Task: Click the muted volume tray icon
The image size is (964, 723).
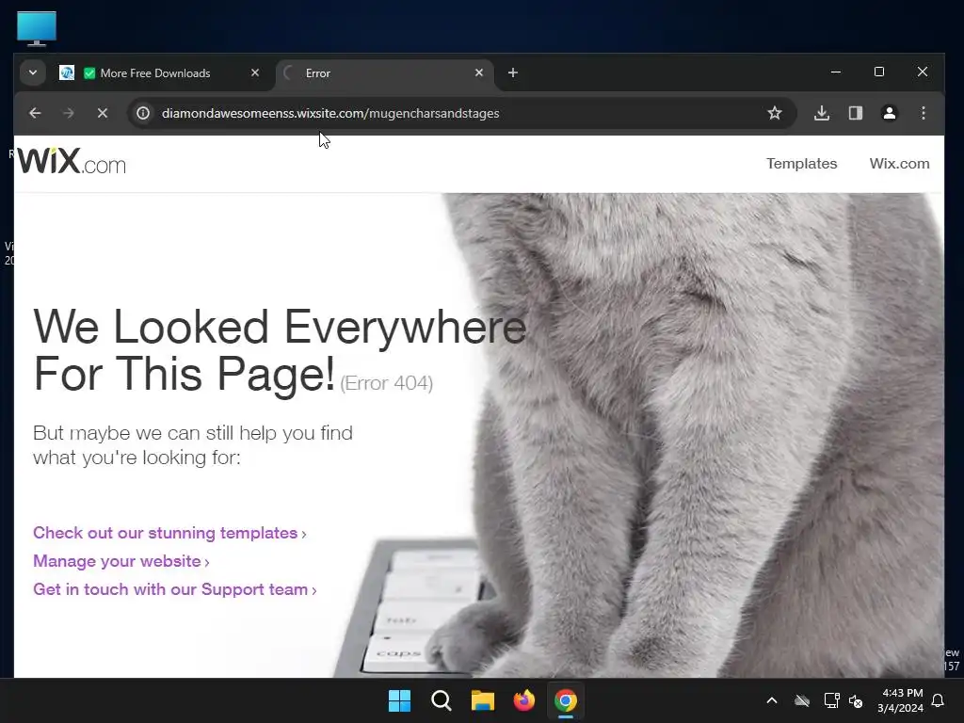Action: [856, 700]
